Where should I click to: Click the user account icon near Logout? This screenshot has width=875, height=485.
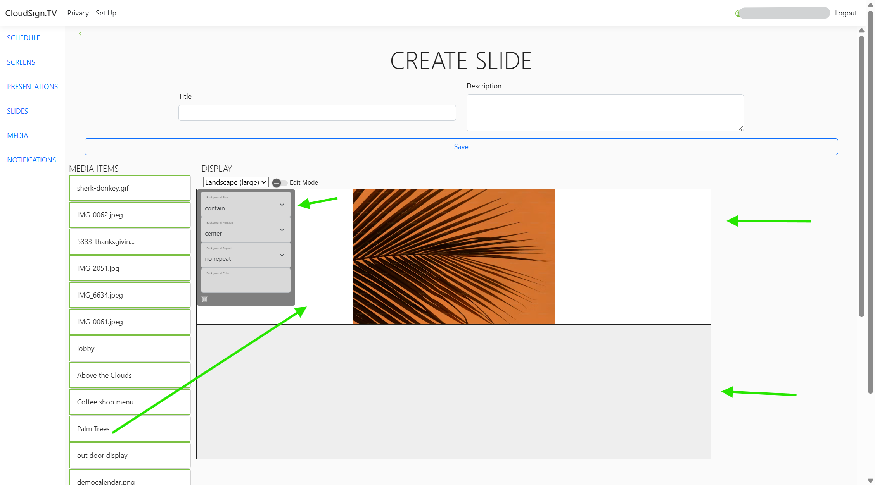click(737, 14)
